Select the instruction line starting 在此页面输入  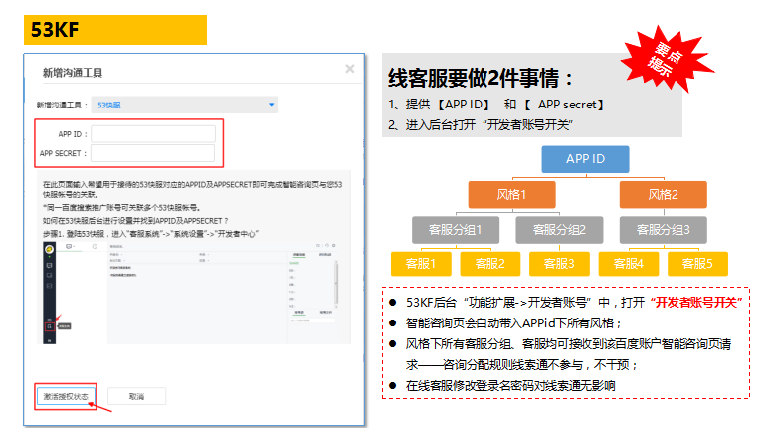click(193, 189)
